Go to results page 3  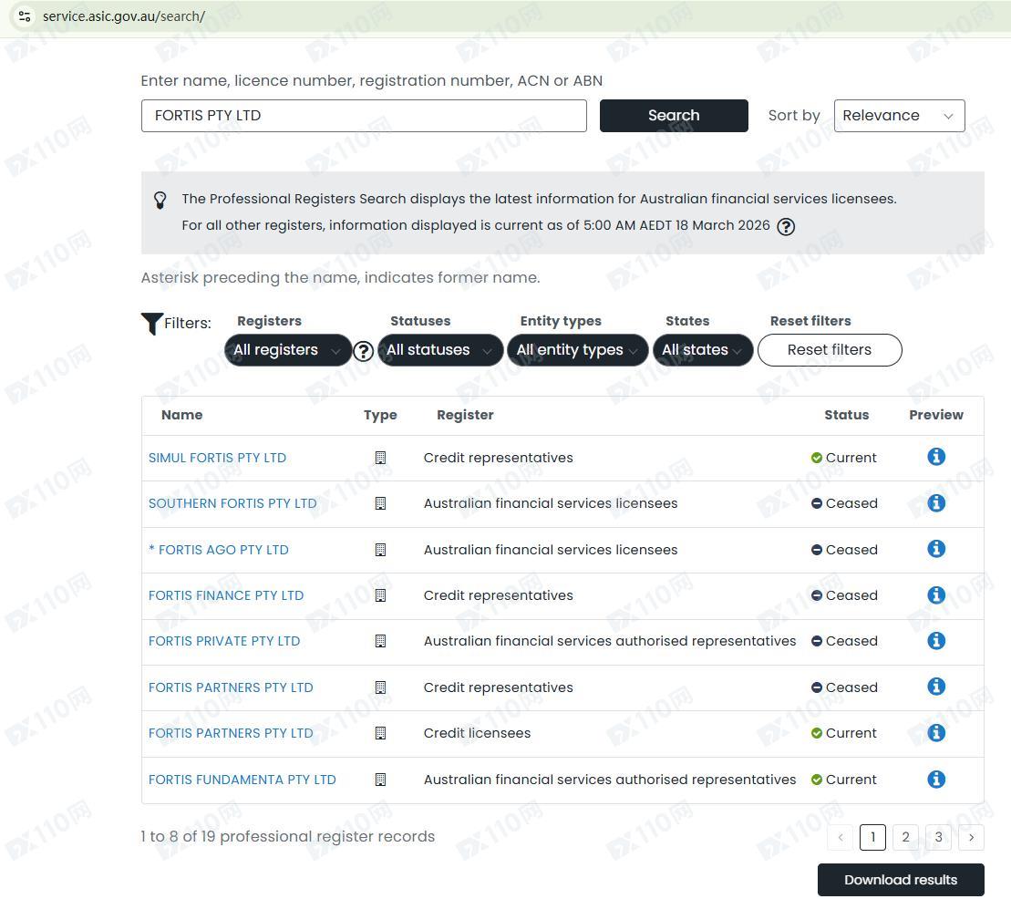coord(938,837)
